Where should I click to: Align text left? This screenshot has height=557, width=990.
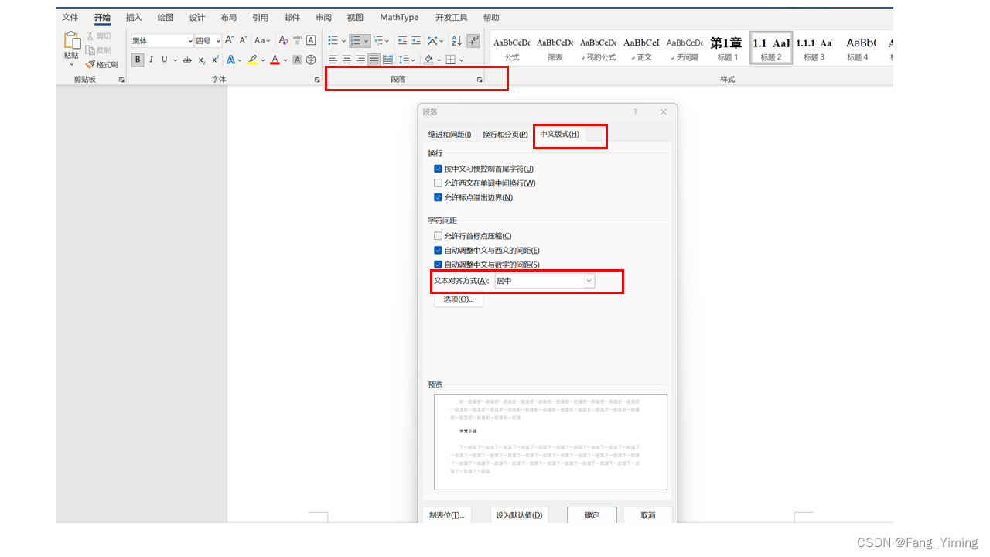coord(333,60)
